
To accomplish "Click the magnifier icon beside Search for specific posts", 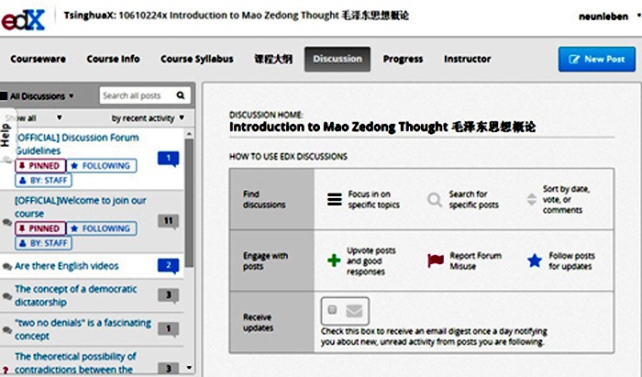I will tap(435, 199).
